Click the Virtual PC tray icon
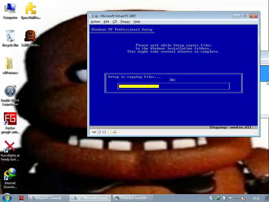The image size is (269, 202). [x=211, y=198]
